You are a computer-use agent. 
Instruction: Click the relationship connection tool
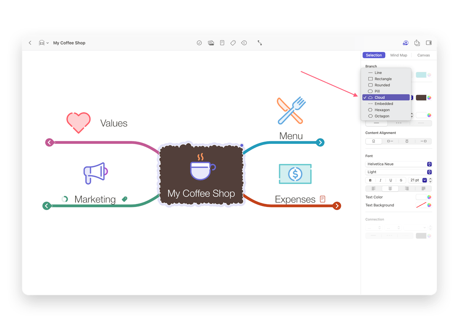pyautogui.click(x=260, y=43)
